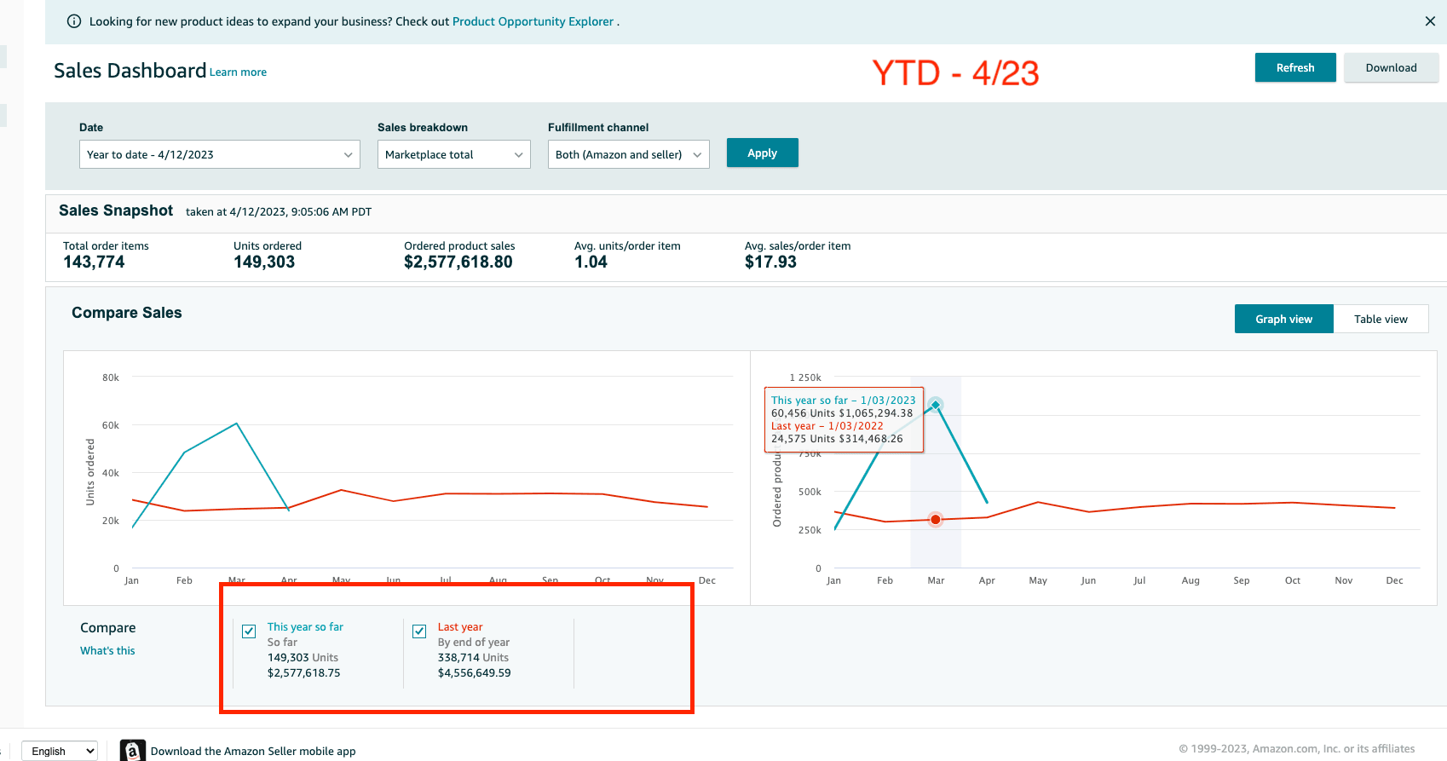Click the info icon in the banner
Screen dimensions: 1447x761
point(74,21)
